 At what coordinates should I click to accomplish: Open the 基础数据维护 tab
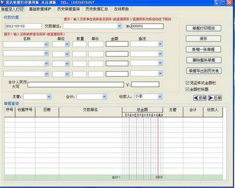[40, 9]
